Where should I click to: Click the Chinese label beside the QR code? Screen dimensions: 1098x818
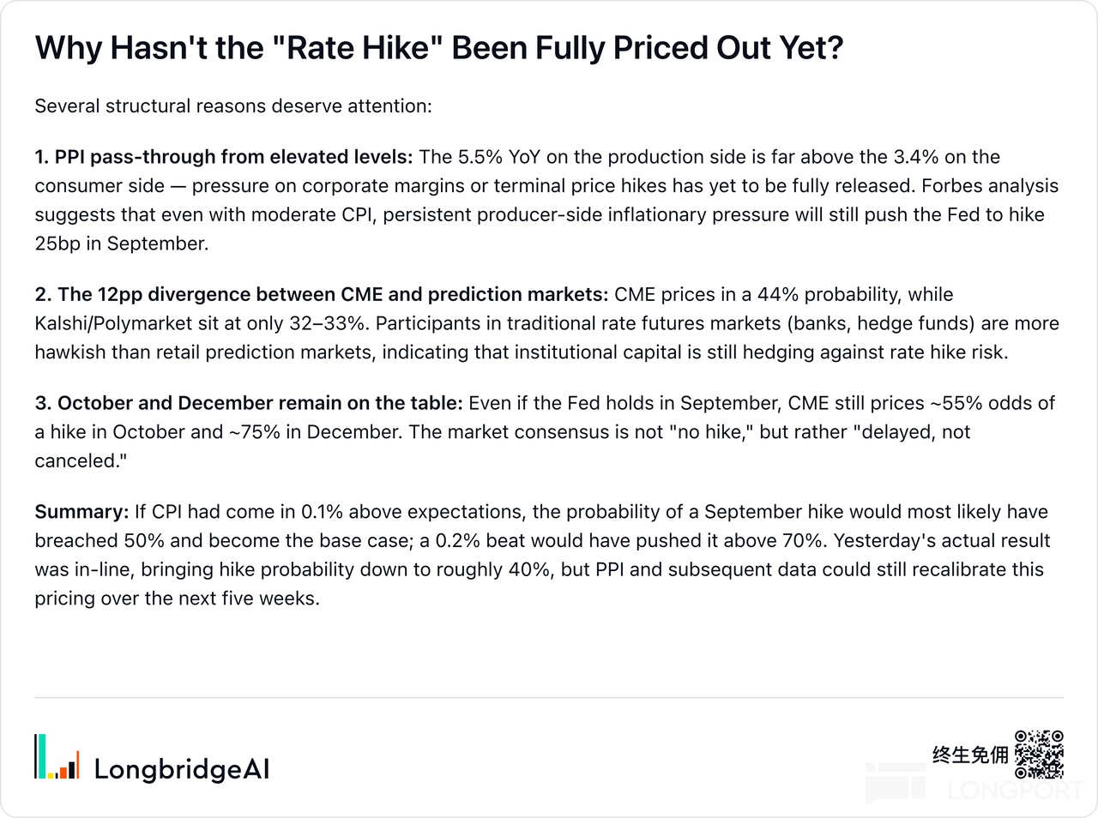(x=970, y=755)
